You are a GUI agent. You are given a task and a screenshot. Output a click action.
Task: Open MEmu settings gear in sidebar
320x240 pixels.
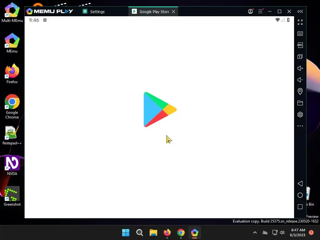click(x=300, y=114)
